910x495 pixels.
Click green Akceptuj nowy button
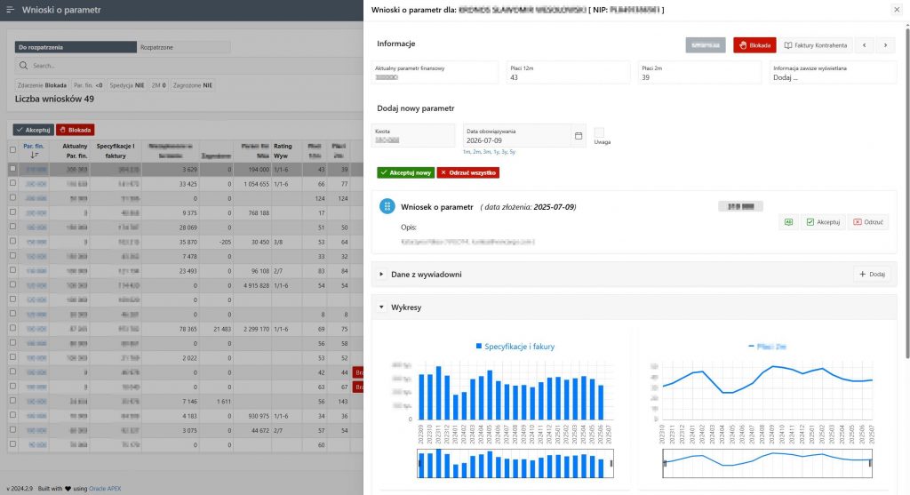click(405, 173)
